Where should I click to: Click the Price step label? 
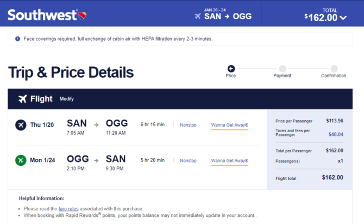pyautogui.click(x=231, y=76)
